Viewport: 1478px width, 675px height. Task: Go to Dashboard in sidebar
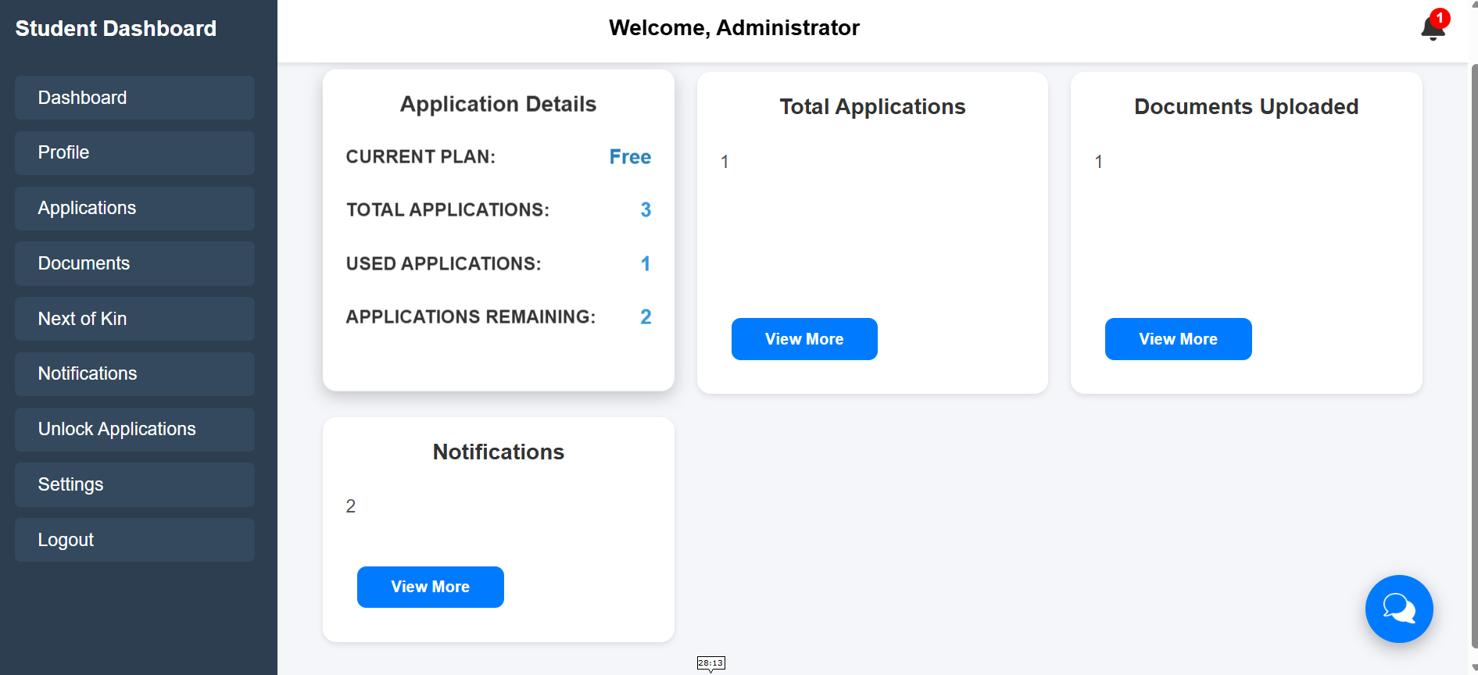(134, 98)
